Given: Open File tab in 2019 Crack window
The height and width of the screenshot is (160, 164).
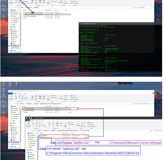Looking at the screenshot, I should (x=10, y=93).
